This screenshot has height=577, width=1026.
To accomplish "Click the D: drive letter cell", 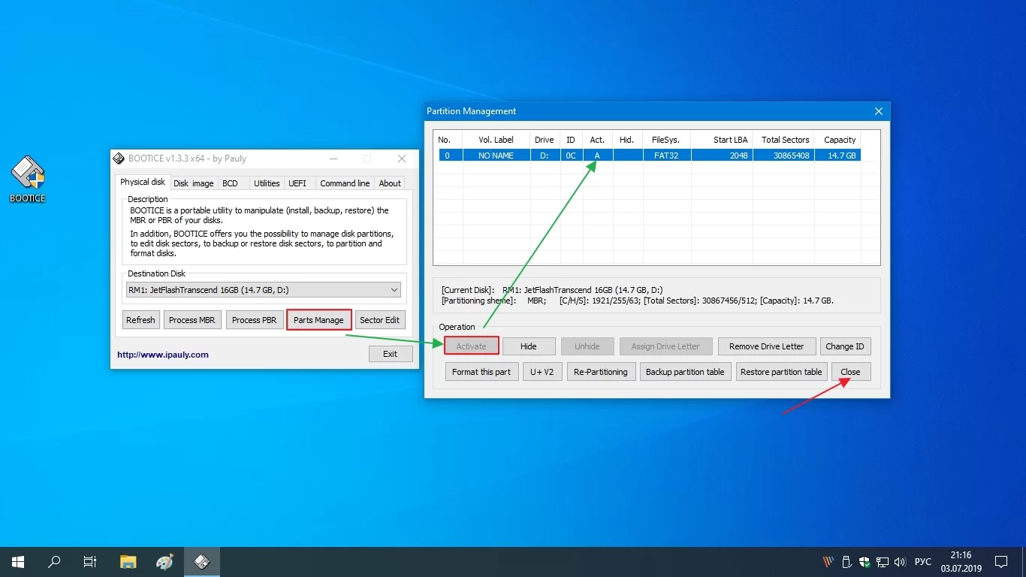I will pos(545,156).
